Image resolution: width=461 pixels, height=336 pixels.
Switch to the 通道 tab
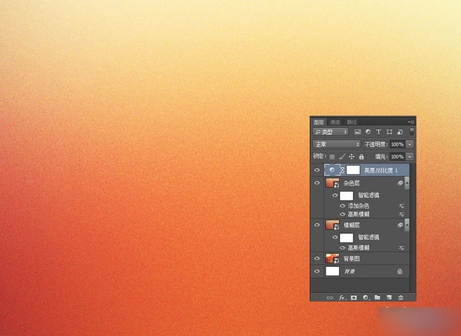click(335, 121)
